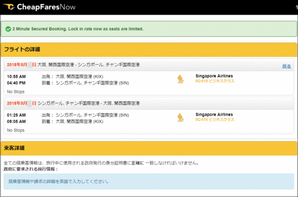298x197 pixels.
Task: Click the 戻る back link
Action: (x=287, y=66)
